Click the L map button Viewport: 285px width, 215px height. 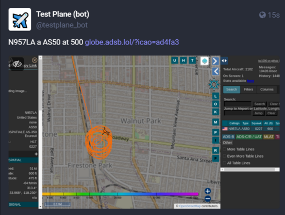[215, 96]
